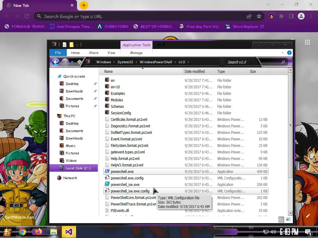The width and height of the screenshot is (318, 238).
Task: Click the System32 breadcrumb segment
Action: 125,62
